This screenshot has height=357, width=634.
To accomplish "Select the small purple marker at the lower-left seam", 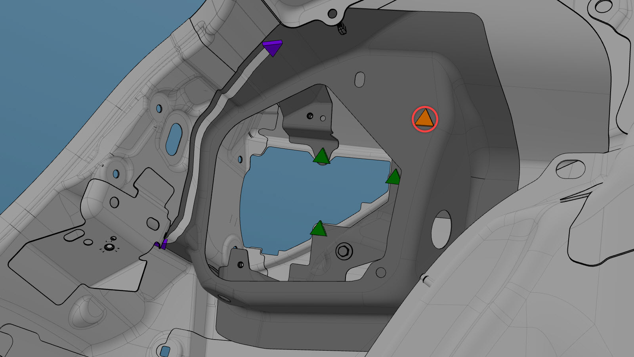I will (162, 244).
